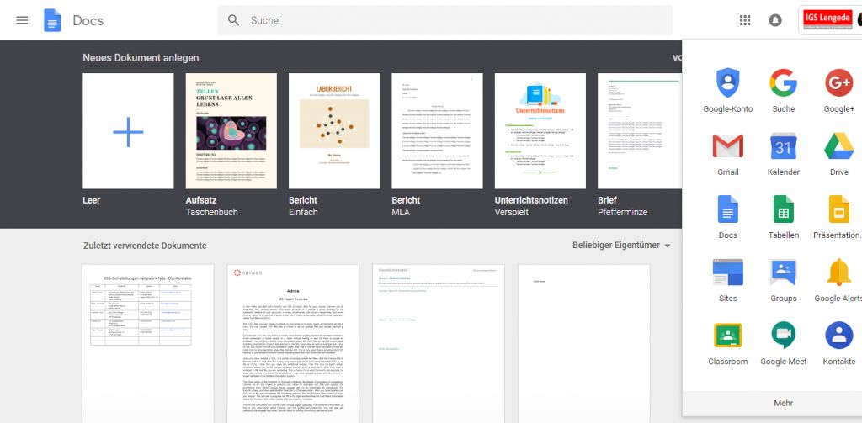Open the hamburger main menu
The width and height of the screenshot is (862, 423).
22,20
